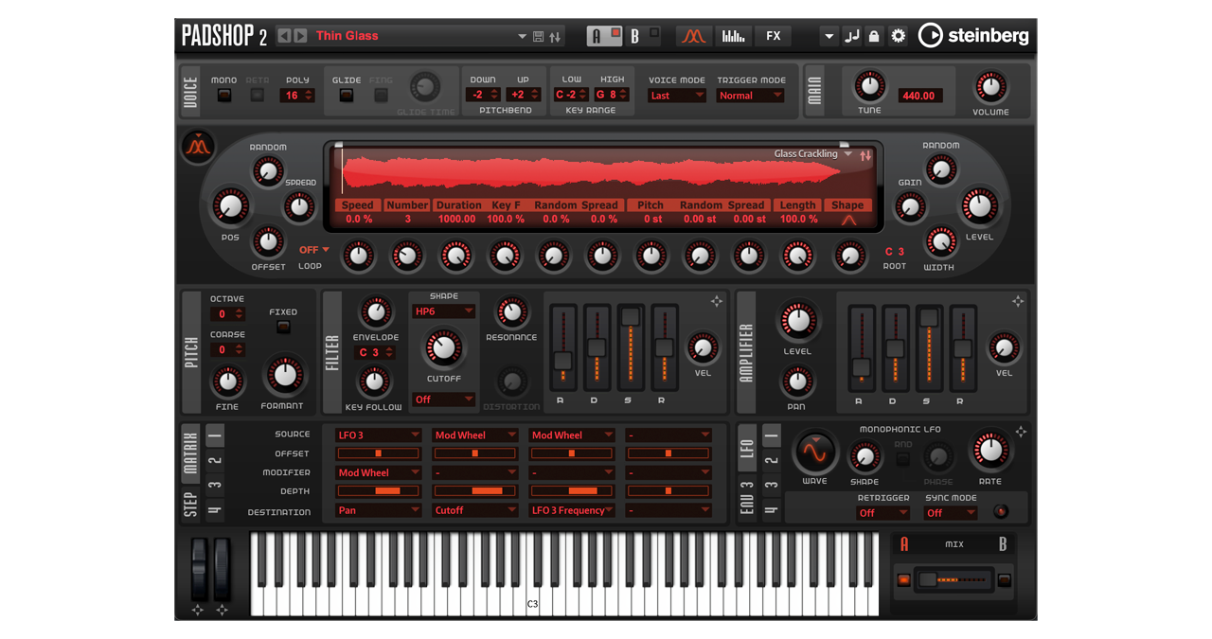The image size is (1212, 639).
Task: Open the MIDI note options icon
Action: pos(851,36)
